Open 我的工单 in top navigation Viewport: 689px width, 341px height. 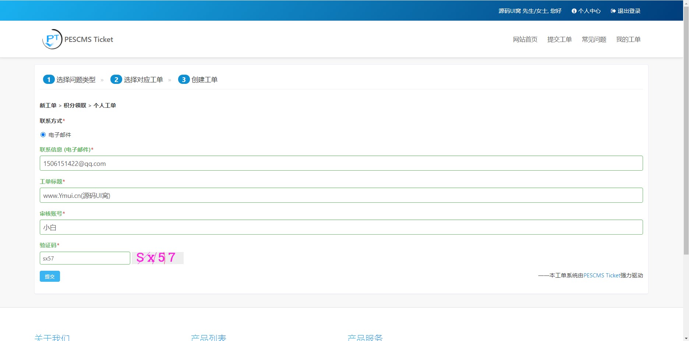(628, 39)
